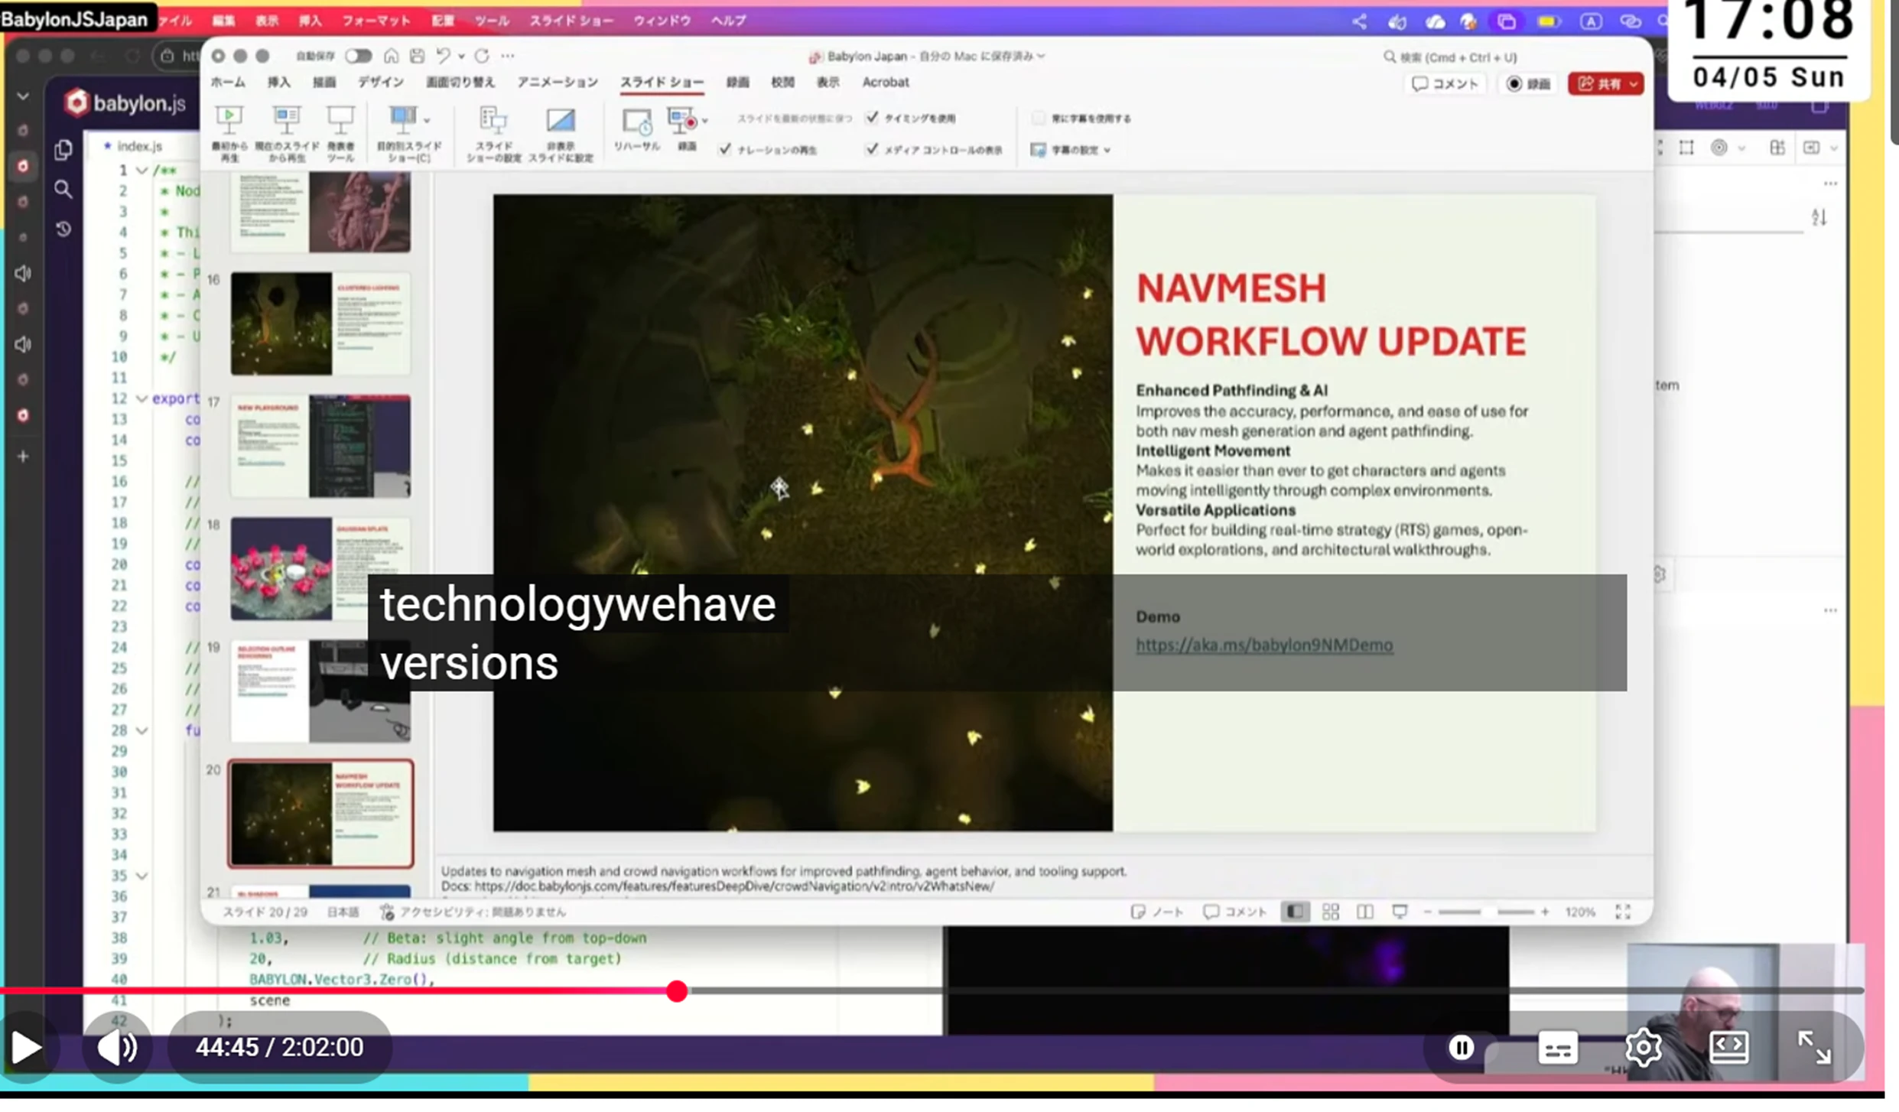
Task: Open slide sorter grid view icon
Action: [x=1331, y=912]
